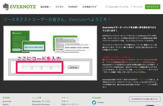Click the ソースネクストユーザーの皆さん welcome headline
The width and height of the screenshot is (163, 106).
click(57, 20)
